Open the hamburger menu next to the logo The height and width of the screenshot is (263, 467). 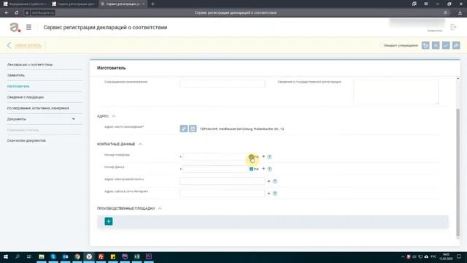[28, 28]
